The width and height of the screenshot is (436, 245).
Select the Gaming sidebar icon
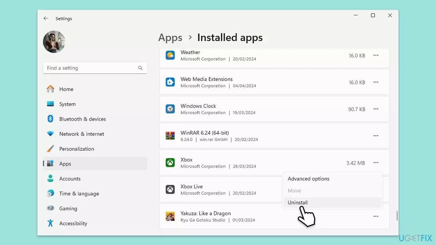[x=50, y=208]
